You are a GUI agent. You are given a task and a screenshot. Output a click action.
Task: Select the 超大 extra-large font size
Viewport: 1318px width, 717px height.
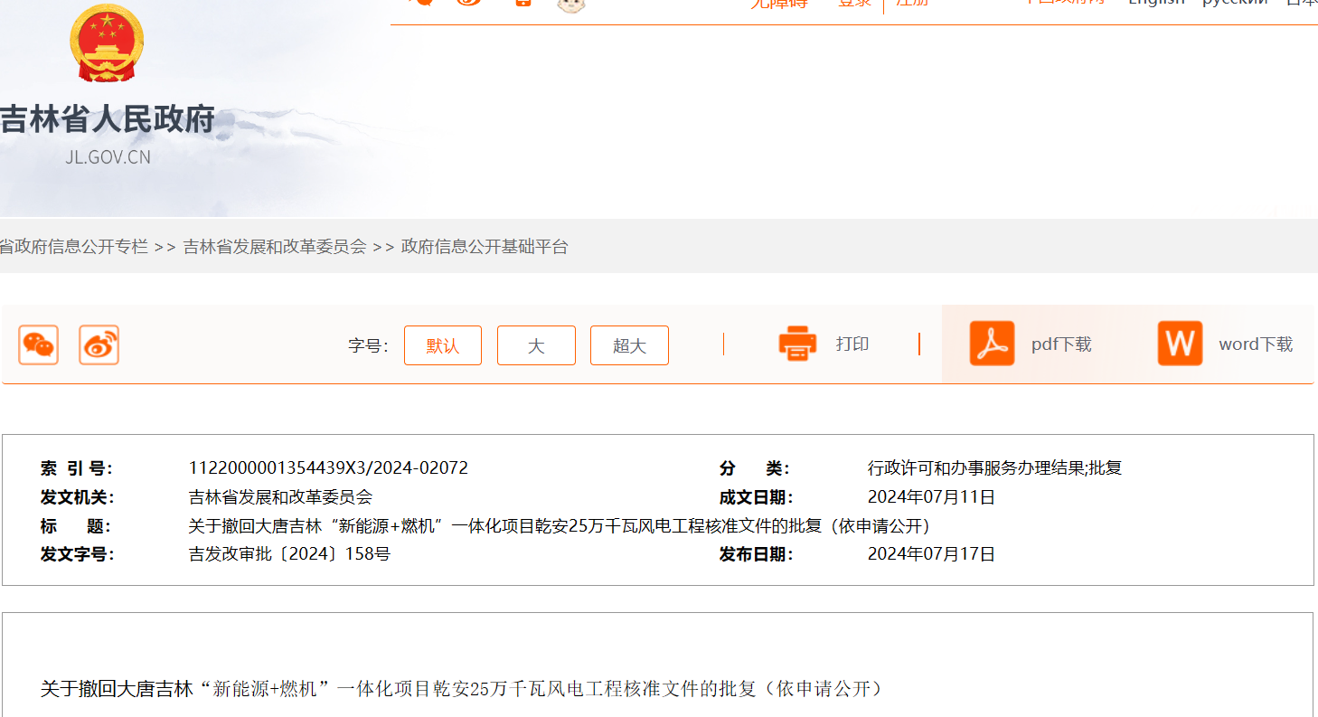tap(629, 344)
